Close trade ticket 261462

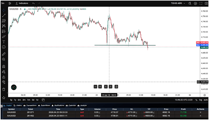201,116
